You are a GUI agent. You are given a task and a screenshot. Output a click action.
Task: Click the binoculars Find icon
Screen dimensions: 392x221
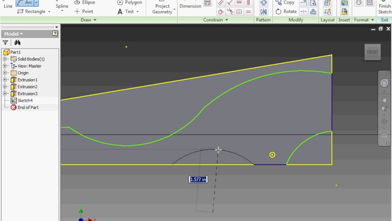17,42
